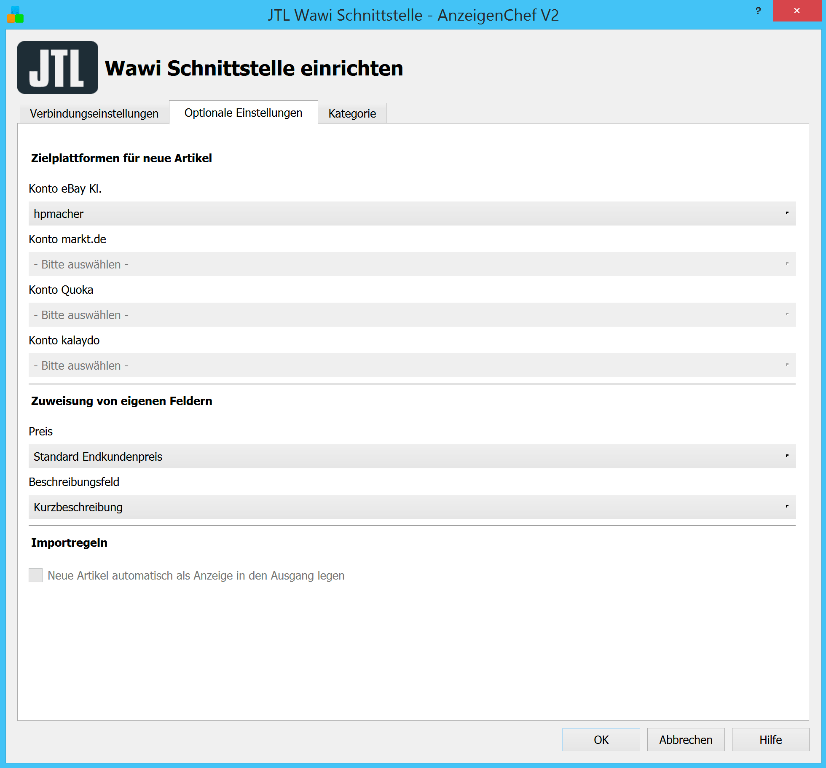This screenshot has width=826, height=768.
Task: Click the AnzeigenChef app icon in title bar
Action: coord(15,15)
